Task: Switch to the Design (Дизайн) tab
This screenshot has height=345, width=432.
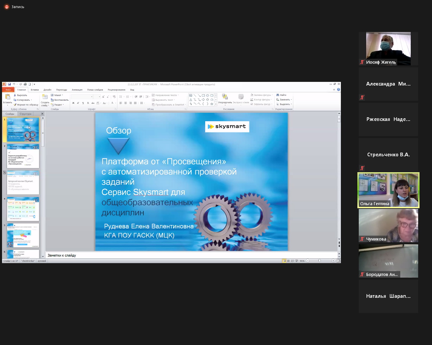Action: coord(47,90)
